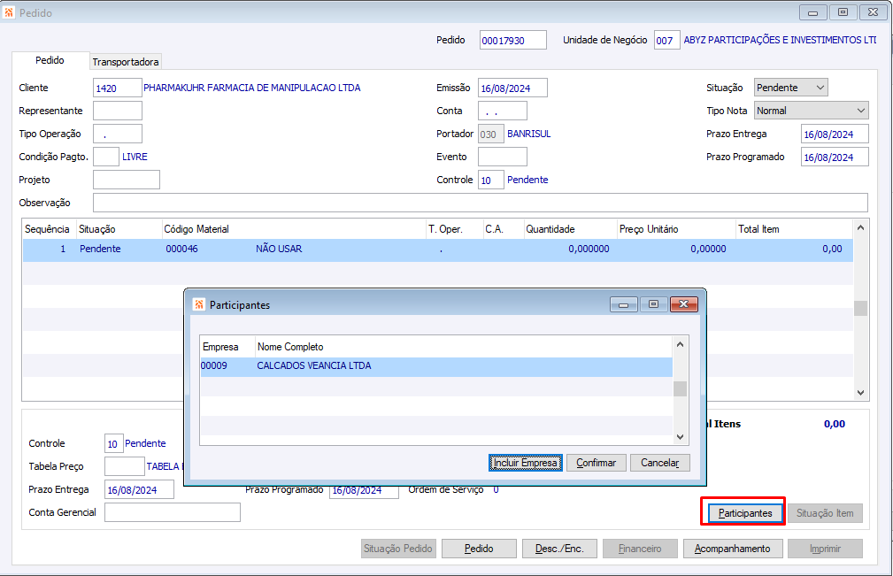Screen dimensions: 893x576
Task: Click the Incluir Empresa button
Action: point(525,463)
